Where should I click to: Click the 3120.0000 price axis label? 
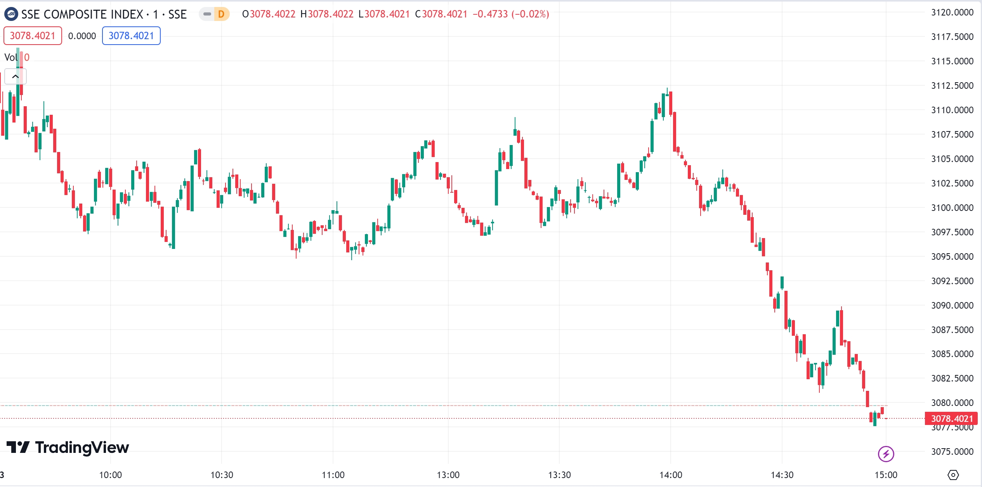click(952, 12)
